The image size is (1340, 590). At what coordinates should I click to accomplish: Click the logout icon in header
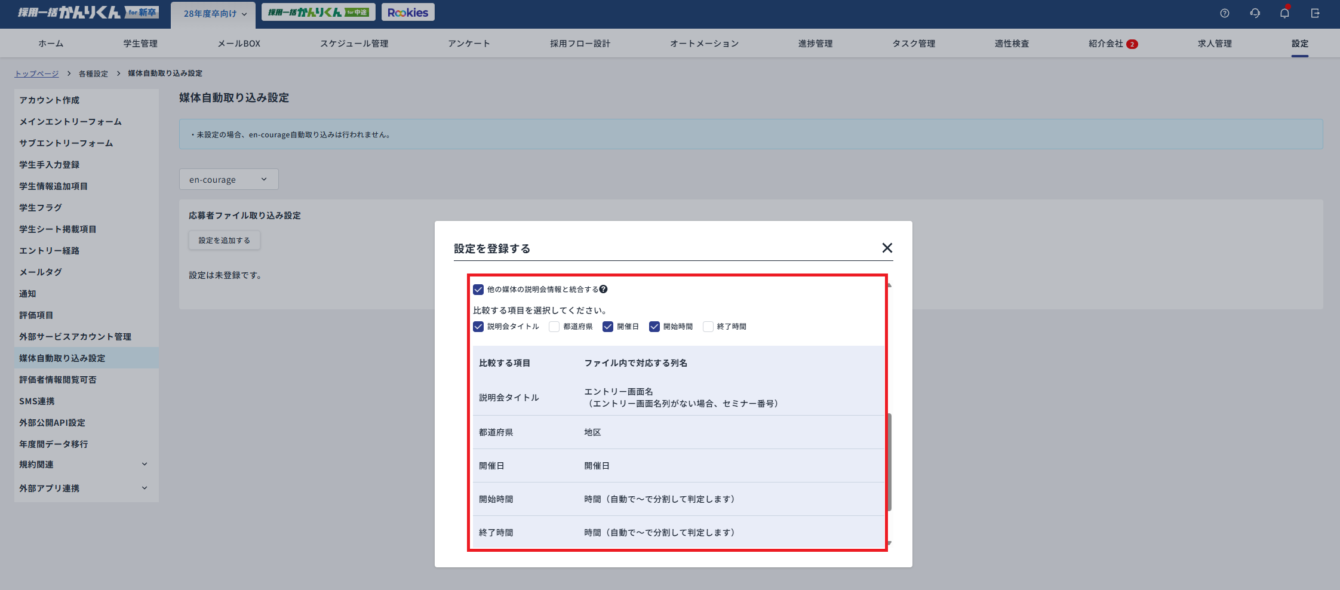[x=1315, y=13]
